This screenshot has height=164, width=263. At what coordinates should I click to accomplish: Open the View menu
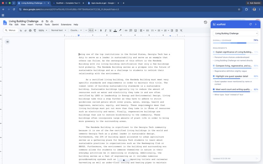pos(23,25)
